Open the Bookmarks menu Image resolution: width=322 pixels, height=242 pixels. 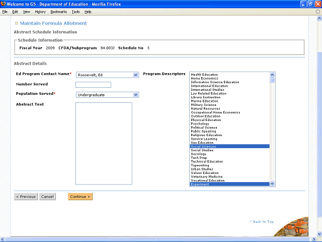tap(58, 12)
